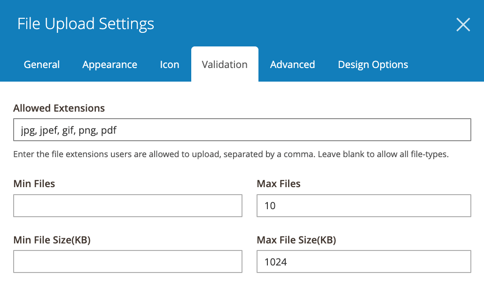The image size is (484, 303).
Task: Select the Min File Size(KB) field
Action: tap(127, 261)
